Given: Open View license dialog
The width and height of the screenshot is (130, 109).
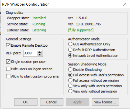Looking at the screenshot, I should click(105, 102).
